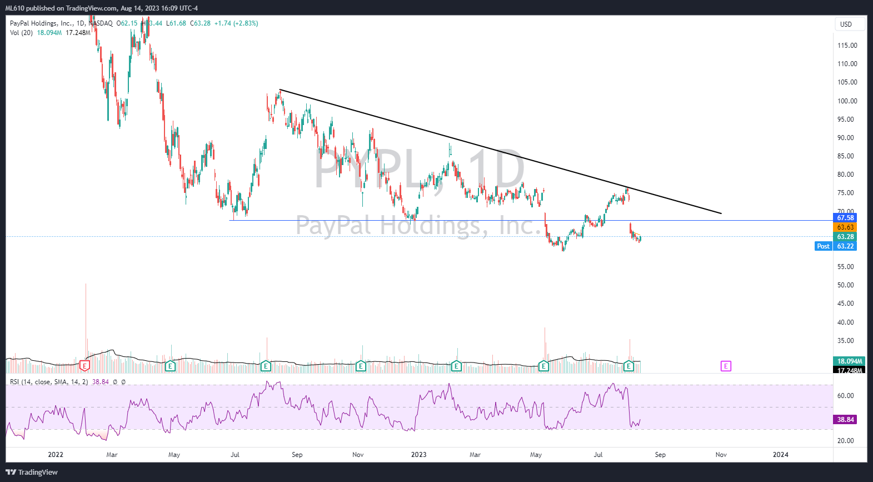Click the +1.74 (+2.83%) change value
The width and height of the screenshot is (873, 482).
pyautogui.click(x=236, y=23)
